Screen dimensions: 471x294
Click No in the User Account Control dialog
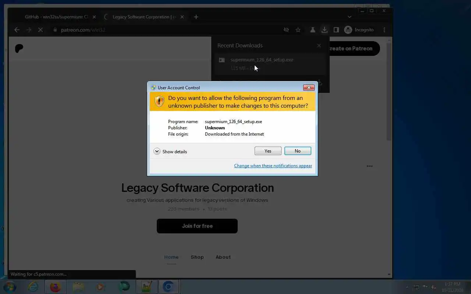click(298, 151)
